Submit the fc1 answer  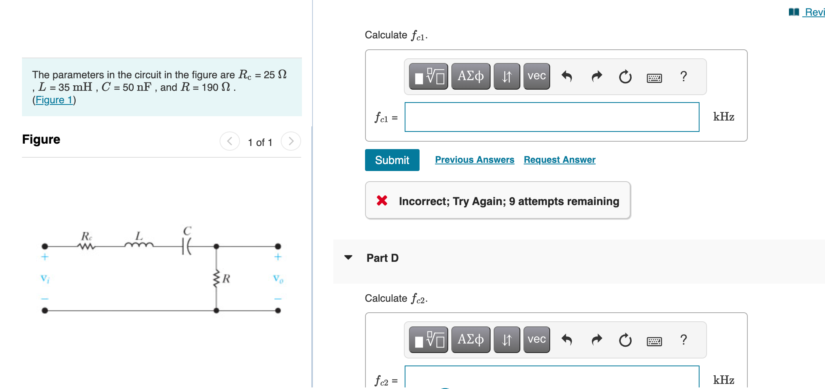click(x=392, y=160)
